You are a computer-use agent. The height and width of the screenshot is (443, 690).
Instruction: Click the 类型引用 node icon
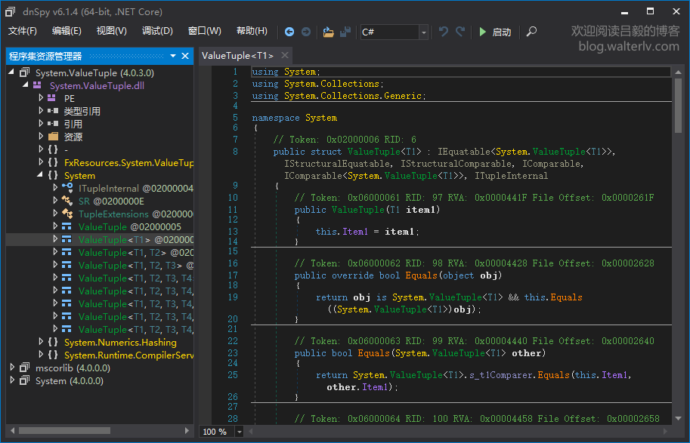[53, 111]
